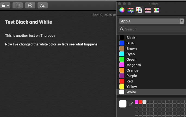
Task: Click the note title Test Black and White
Action: pos(29,22)
